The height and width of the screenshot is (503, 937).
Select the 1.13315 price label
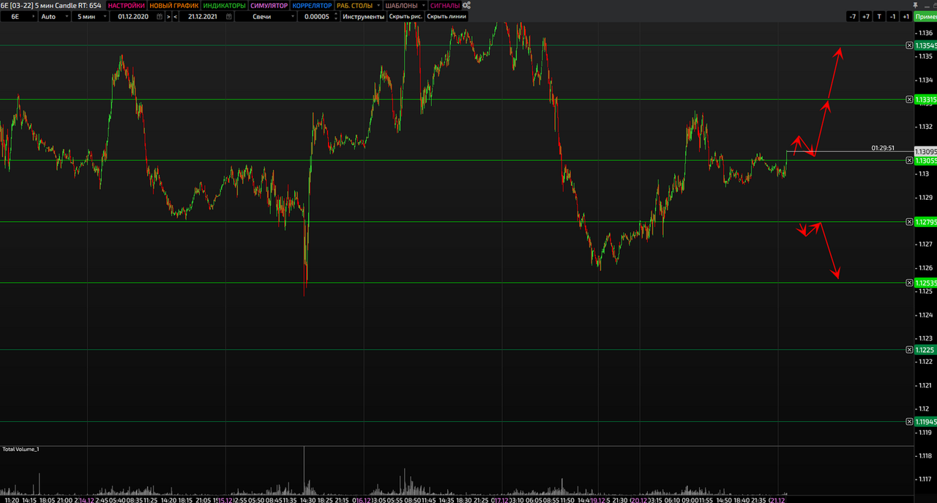click(925, 99)
